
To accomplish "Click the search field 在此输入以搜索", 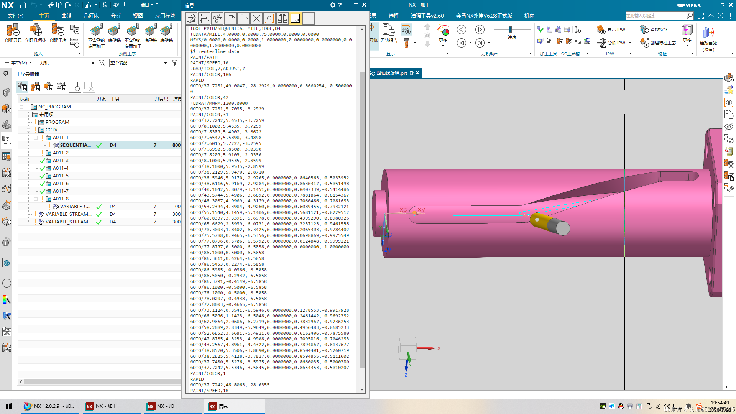I will point(655,16).
